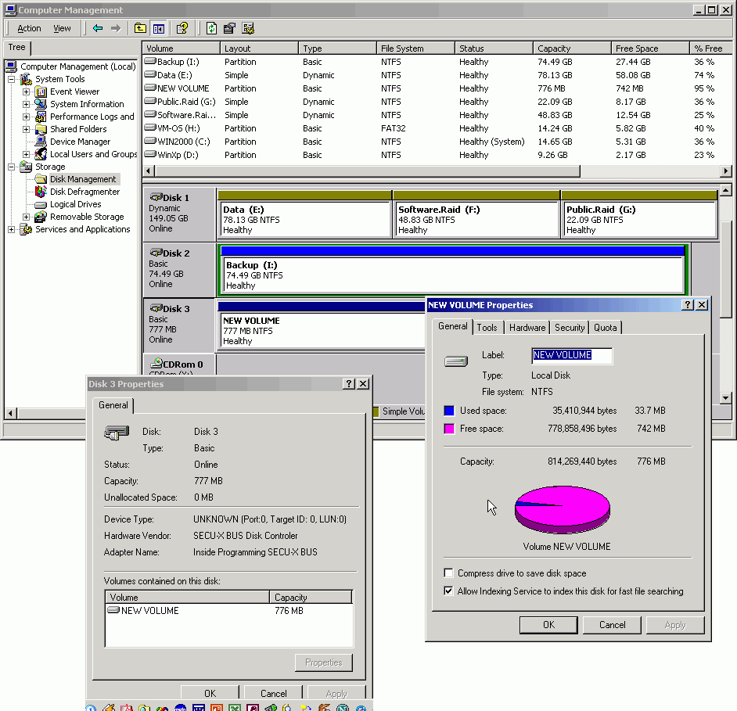The height and width of the screenshot is (711, 737).
Task: Click the volume Label text field
Action: click(x=571, y=355)
